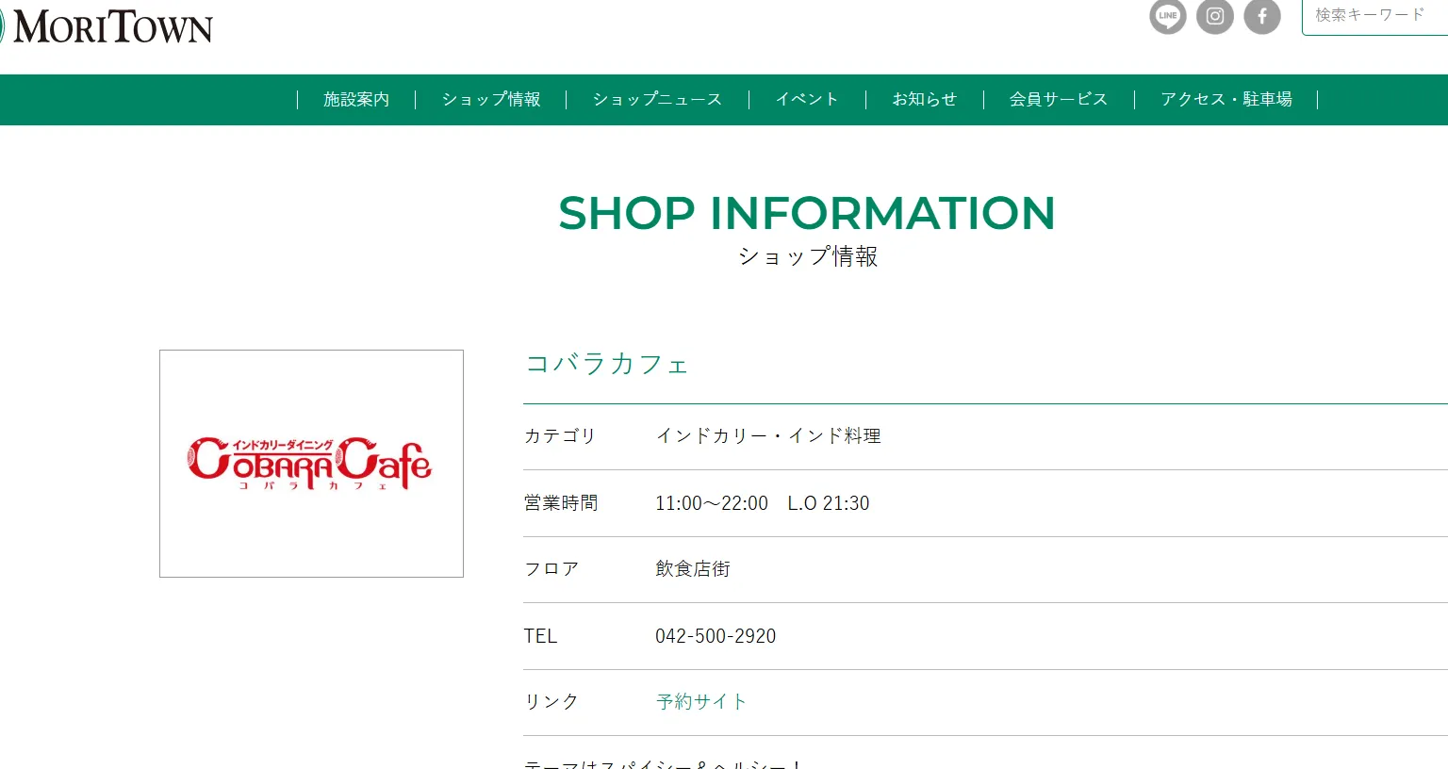Image resolution: width=1448 pixels, height=769 pixels.
Task: Click the MoriTown logo
Action: click(x=107, y=25)
